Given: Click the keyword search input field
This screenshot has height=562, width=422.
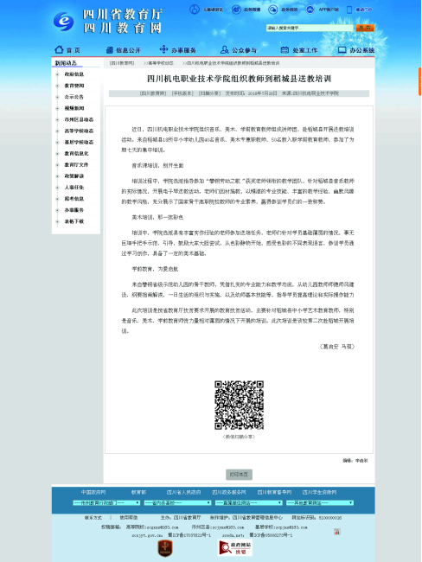Looking at the screenshot, I should [310, 28].
